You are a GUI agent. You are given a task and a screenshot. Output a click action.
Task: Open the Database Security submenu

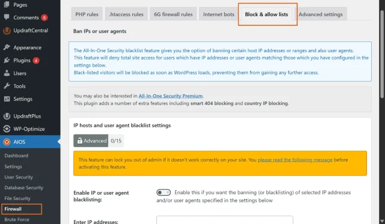[x=24, y=187]
